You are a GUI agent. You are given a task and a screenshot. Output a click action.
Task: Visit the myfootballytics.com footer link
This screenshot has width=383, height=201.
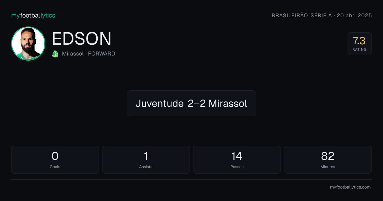[350, 187]
